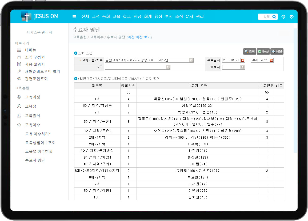Open the start date calendar picker
This screenshot has width=308, height=221.
tap(243, 60)
